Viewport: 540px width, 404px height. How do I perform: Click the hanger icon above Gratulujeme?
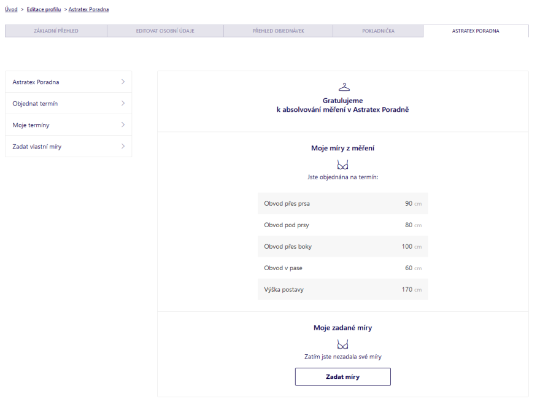click(344, 87)
